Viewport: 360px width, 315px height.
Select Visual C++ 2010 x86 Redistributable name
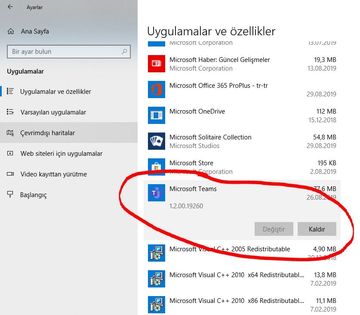pyautogui.click(x=237, y=300)
